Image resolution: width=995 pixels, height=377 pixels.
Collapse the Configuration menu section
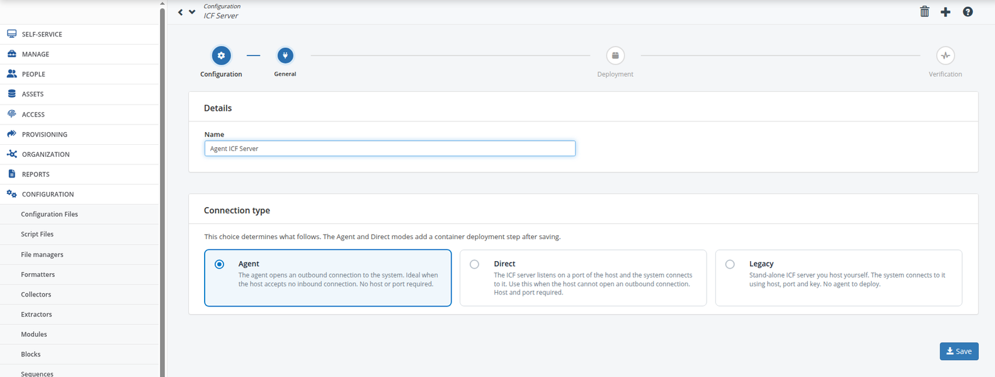point(48,194)
